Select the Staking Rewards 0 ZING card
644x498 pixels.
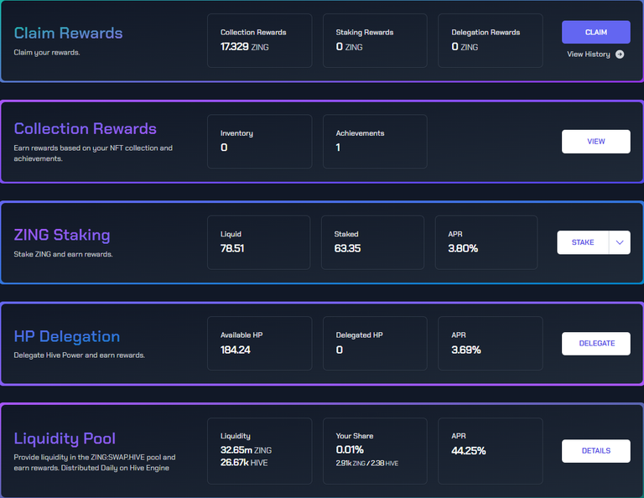(x=375, y=40)
